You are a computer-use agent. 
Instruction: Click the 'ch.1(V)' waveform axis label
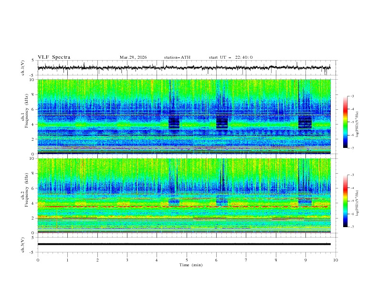tap(23, 68)
